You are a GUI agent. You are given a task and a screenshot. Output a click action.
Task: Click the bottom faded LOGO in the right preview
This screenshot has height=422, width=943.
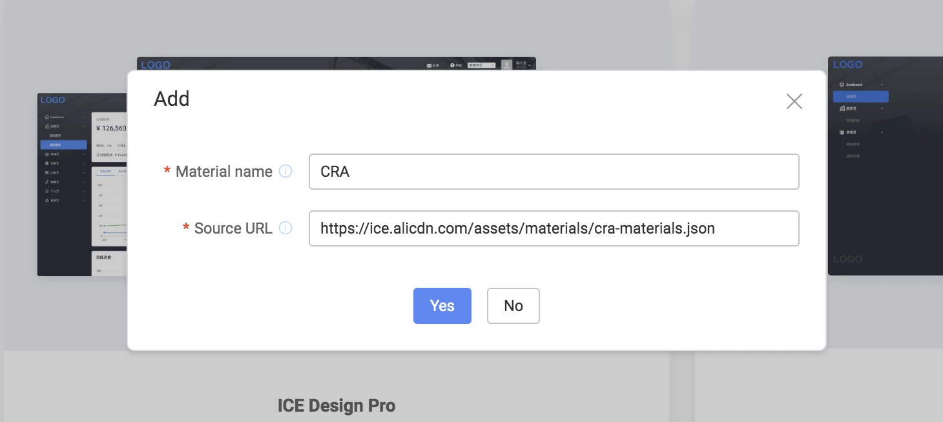(x=847, y=259)
